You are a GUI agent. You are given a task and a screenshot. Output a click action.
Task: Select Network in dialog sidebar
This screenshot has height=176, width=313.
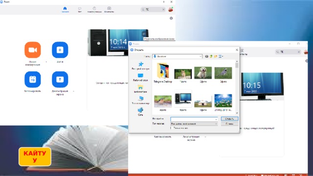tap(140, 112)
